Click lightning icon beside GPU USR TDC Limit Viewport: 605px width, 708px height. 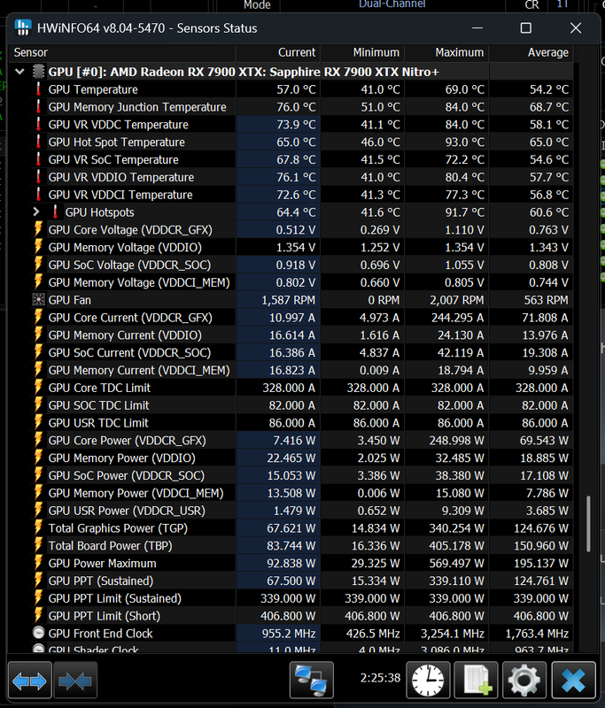38,423
